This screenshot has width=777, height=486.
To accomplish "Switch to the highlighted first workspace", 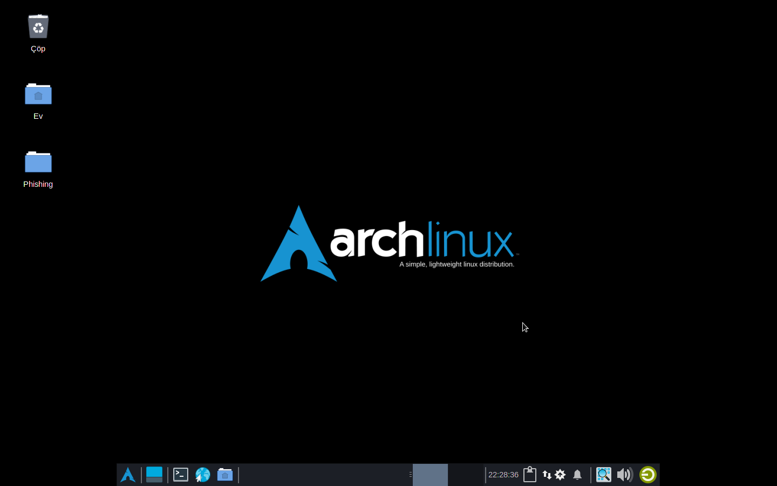I will tap(430, 475).
